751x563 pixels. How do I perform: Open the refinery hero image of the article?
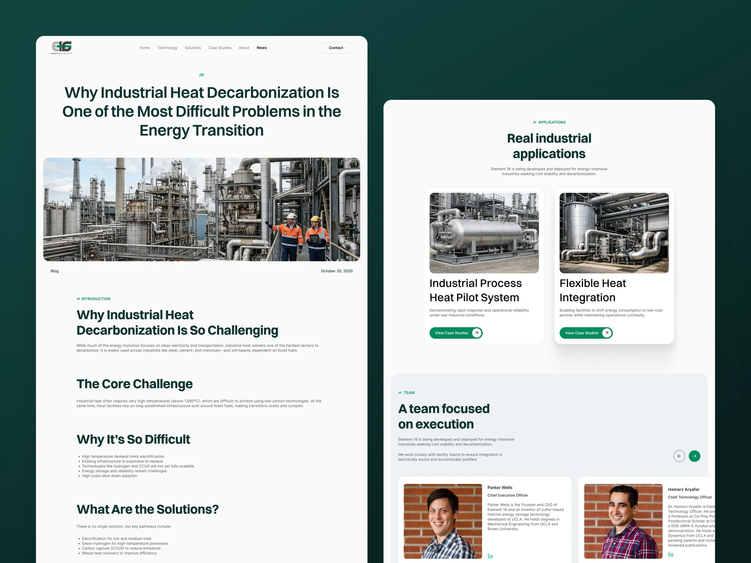(x=202, y=209)
